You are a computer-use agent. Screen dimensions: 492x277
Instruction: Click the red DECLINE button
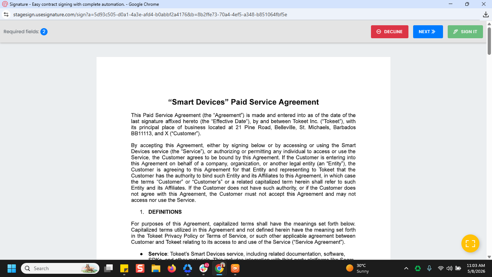(389, 32)
